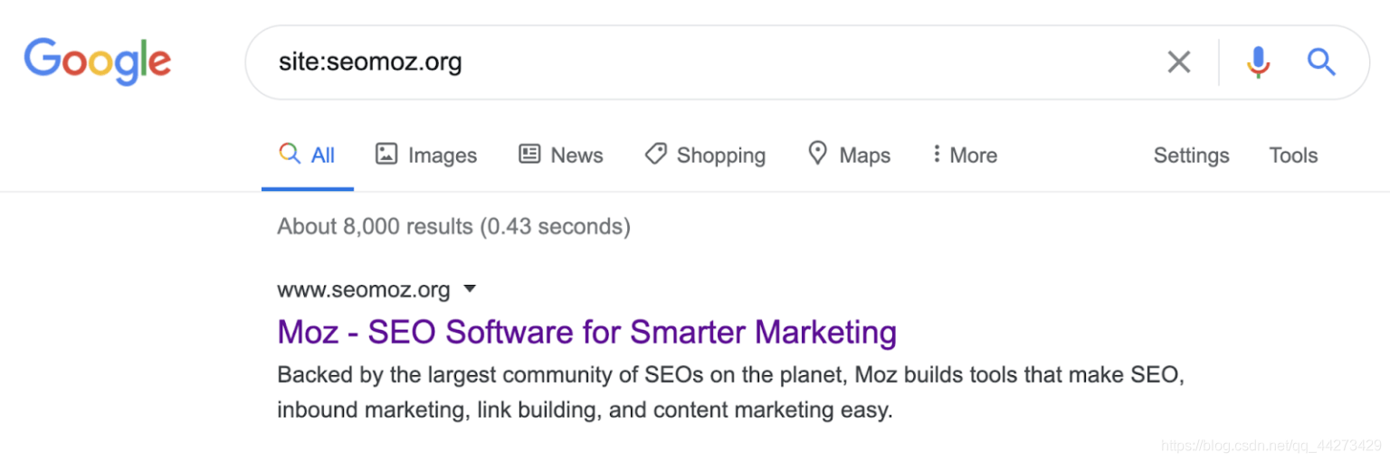Click the www.seomoz.org result URL
Image resolution: width=1390 pixels, height=462 pixels.
363,290
